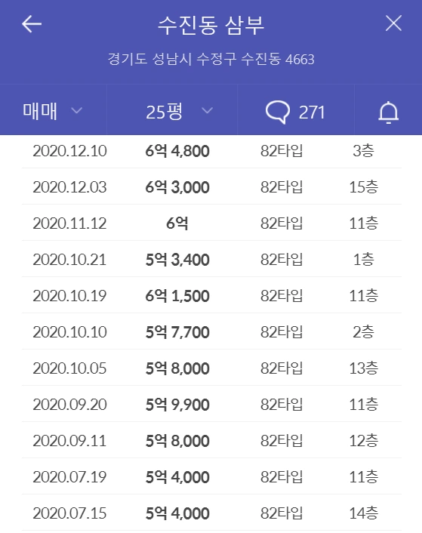Click the chevron next to 매매
422x533 pixels.
click(x=77, y=111)
